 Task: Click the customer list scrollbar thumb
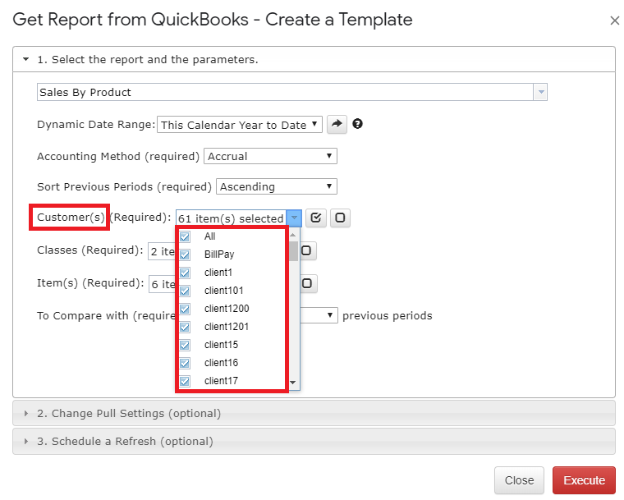pos(294,250)
